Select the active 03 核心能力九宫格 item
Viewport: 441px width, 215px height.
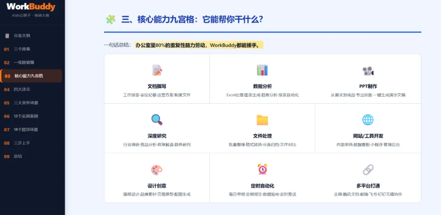(31, 76)
